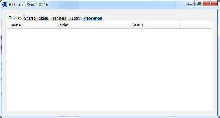Close the BitTorrent Sync window
The image size is (220, 118).
pyautogui.click(x=210, y=3)
